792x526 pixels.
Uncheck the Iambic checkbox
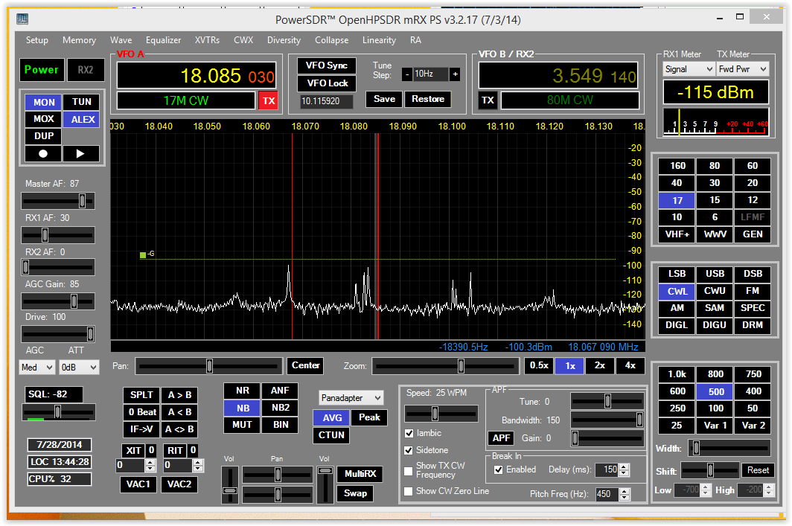coord(409,433)
